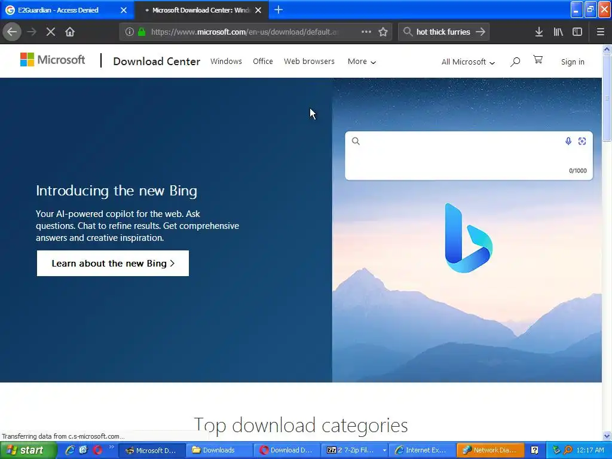Image resolution: width=612 pixels, height=459 pixels.
Task: Expand the All Microsoft dropdown
Action: (x=468, y=62)
